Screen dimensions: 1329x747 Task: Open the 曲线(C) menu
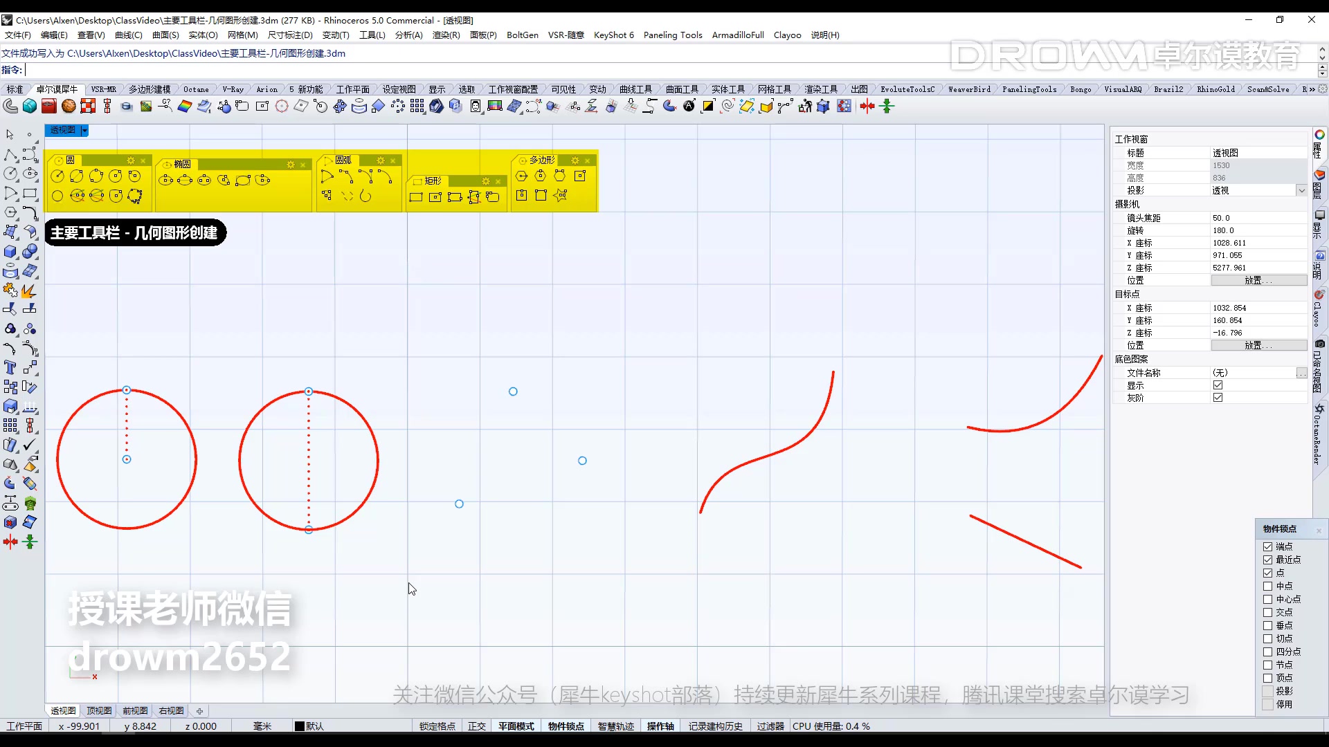[x=128, y=35]
